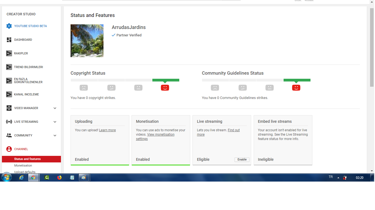Click the ArrudasJardins channel name
Image resolution: width=375 pixels, height=210 pixels.
point(129,27)
